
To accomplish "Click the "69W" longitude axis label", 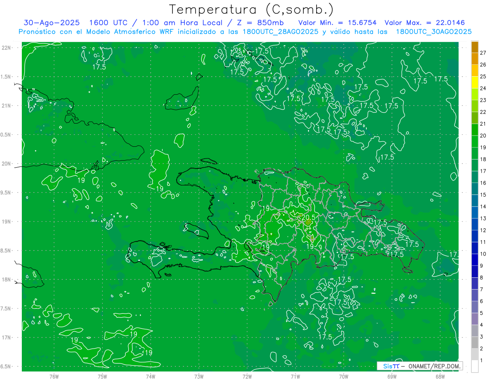I will (x=392, y=376).
